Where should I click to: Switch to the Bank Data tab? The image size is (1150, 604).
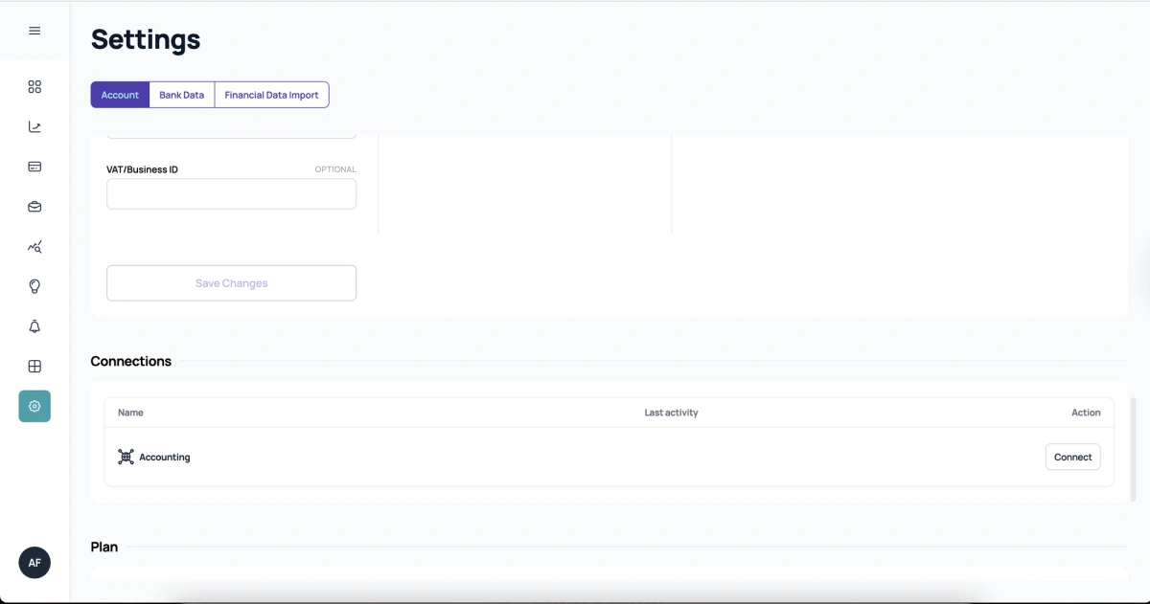(x=181, y=95)
